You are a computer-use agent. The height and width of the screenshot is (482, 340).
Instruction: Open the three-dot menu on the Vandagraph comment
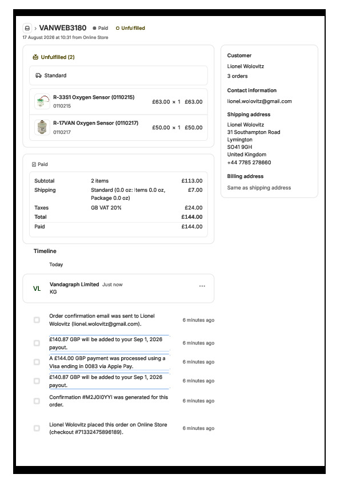tap(202, 286)
